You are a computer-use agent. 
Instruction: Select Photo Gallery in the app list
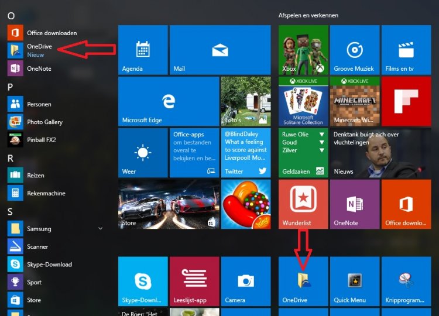click(x=44, y=122)
